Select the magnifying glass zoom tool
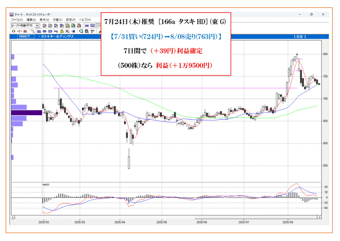The image size is (340, 241). 81,31
